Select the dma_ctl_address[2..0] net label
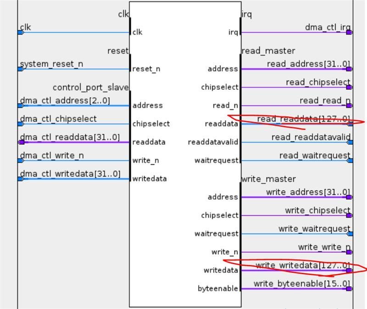 [65, 100]
